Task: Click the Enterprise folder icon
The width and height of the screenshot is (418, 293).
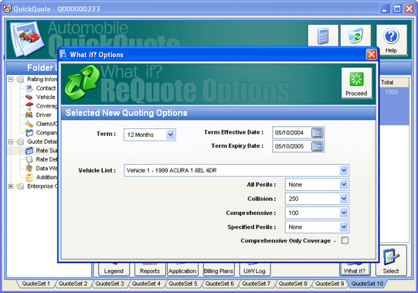Action: click(x=20, y=186)
